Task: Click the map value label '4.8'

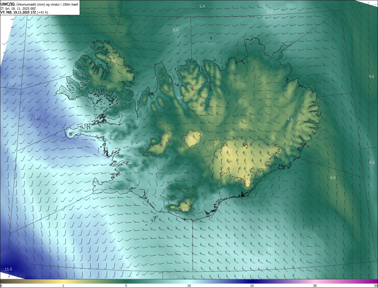Action: pyautogui.click(x=290, y=119)
